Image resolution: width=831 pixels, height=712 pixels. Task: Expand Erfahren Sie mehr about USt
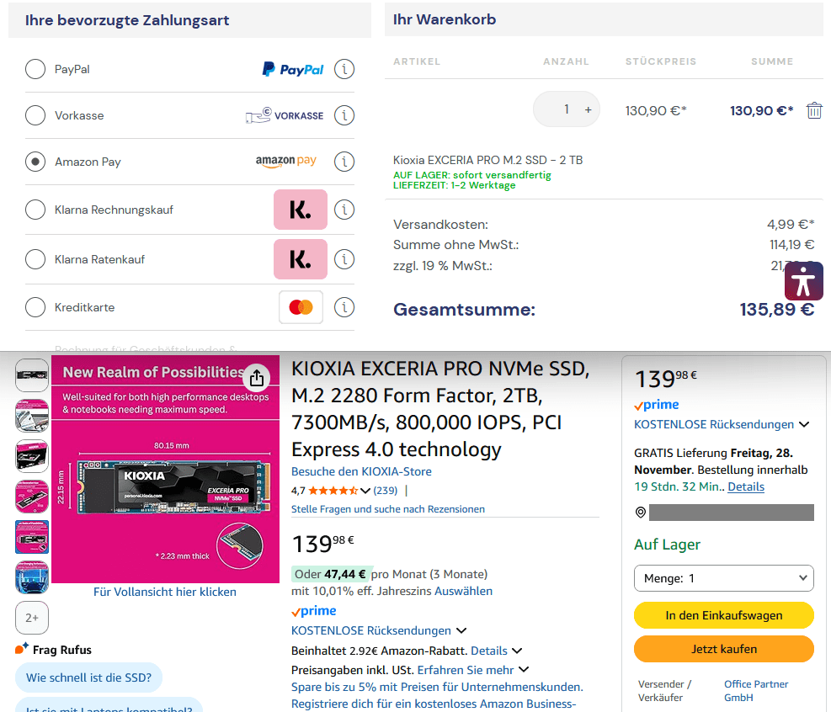click(472, 670)
